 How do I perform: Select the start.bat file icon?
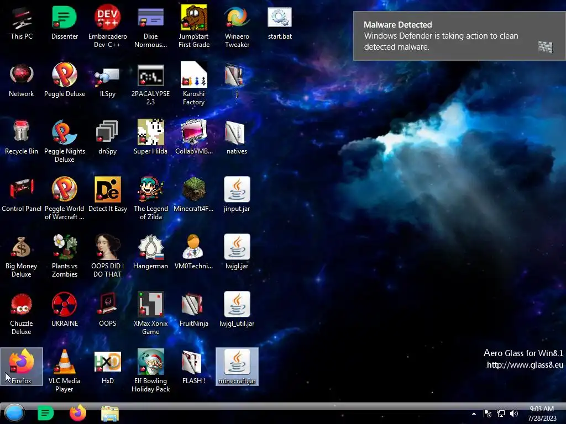click(280, 23)
